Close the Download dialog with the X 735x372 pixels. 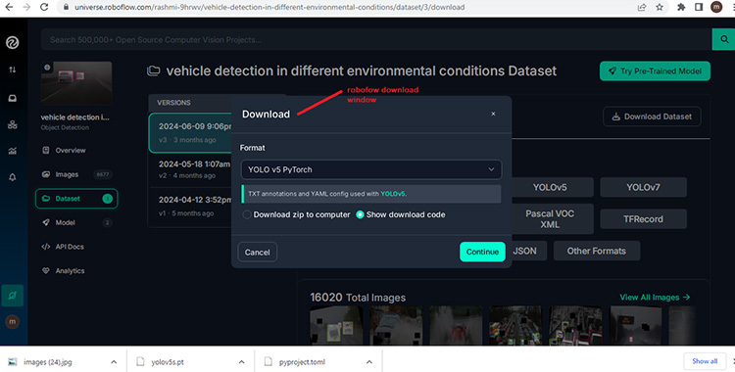tap(493, 114)
